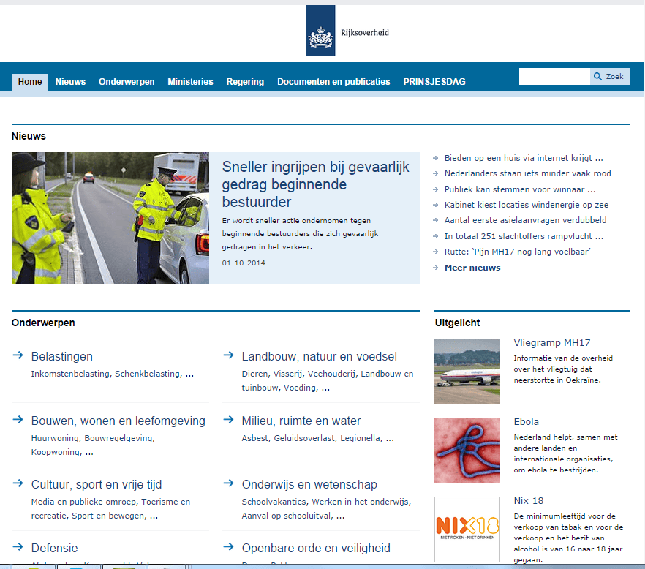
Task: Open the Landbouw, natuur en voedsel topic
Action: pos(319,356)
